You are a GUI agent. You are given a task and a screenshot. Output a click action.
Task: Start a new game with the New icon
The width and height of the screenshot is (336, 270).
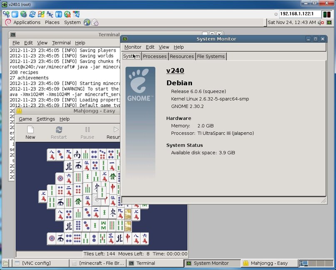point(30,131)
